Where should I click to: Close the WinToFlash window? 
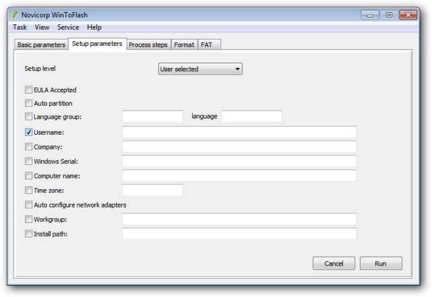408,15
